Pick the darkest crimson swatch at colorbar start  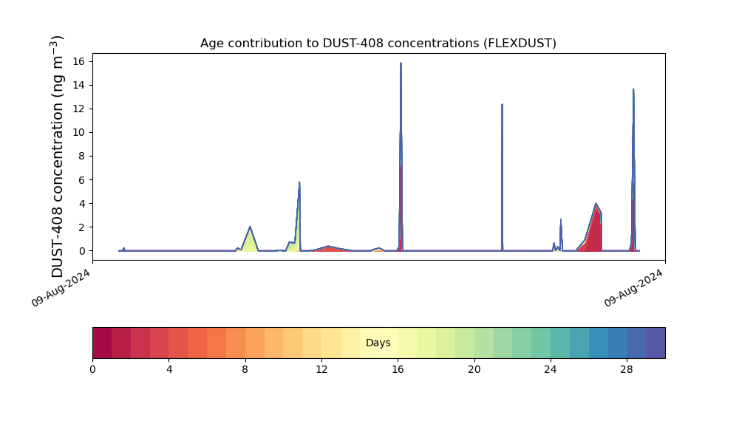coord(102,343)
